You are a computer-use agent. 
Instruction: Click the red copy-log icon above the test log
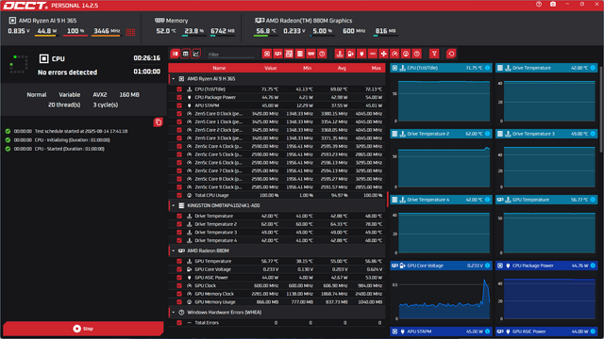coord(159,122)
